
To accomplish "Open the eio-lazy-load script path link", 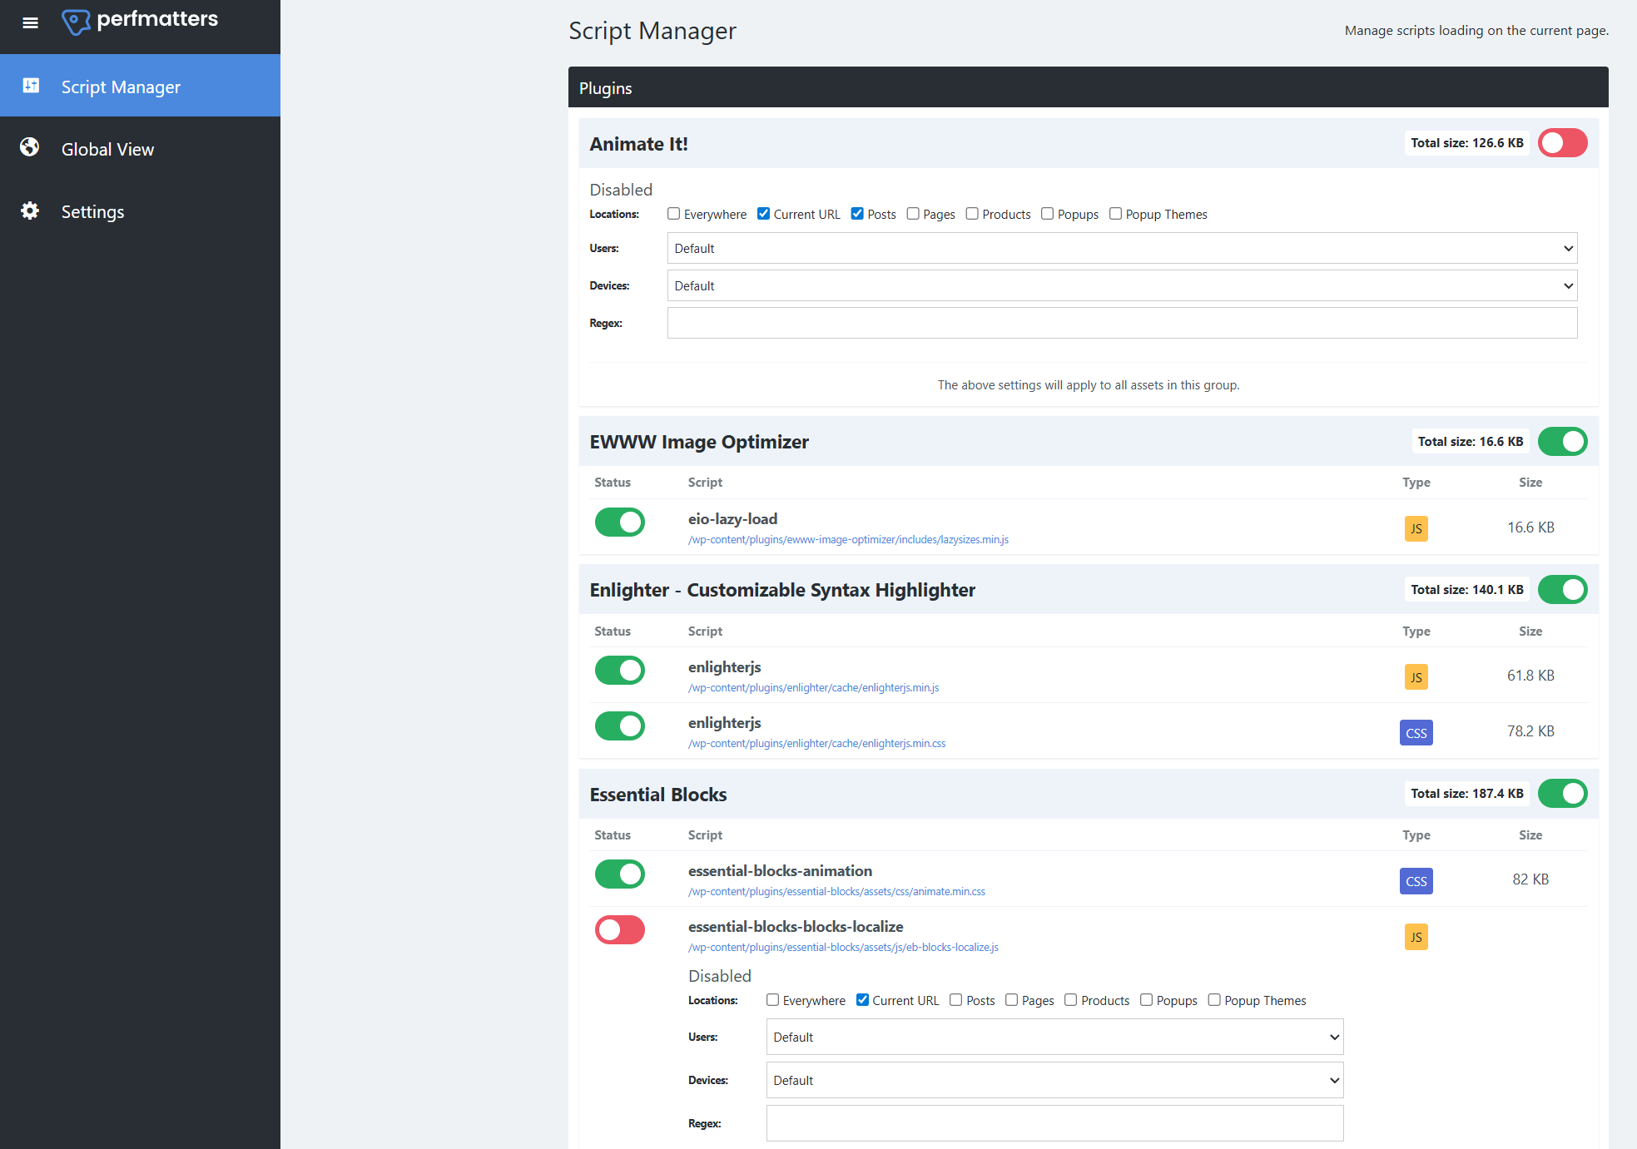I will pos(850,539).
